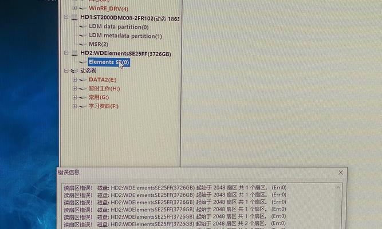Screen dimensions: 382x229
Task: Click partition icon beside LDM data partition(0)
Action: point(83,26)
